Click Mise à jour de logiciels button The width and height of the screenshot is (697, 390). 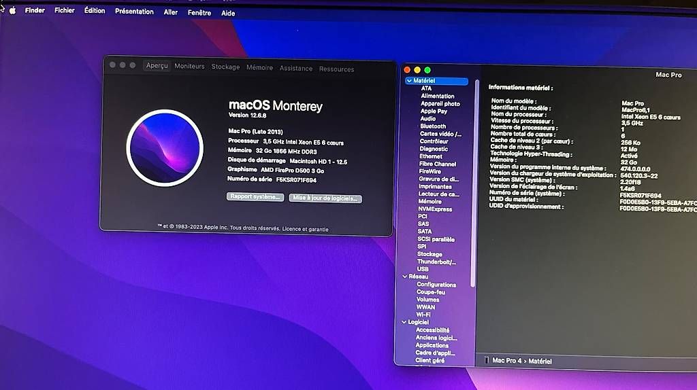click(325, 198)
